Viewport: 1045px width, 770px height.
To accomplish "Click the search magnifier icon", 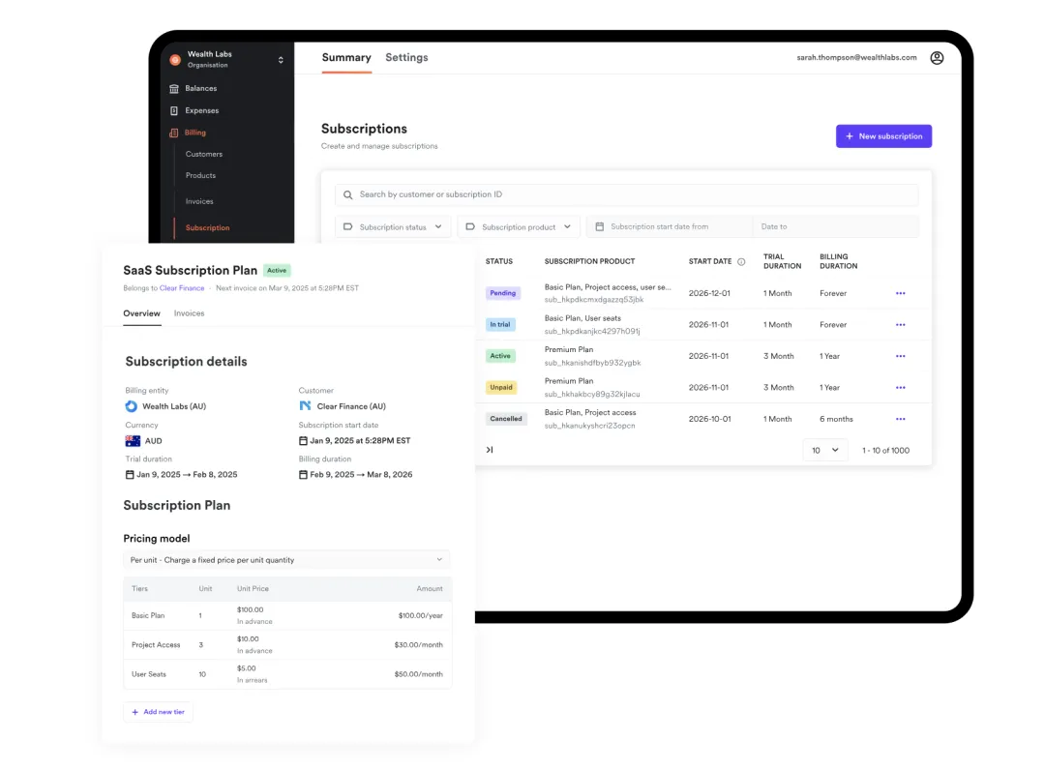I will (348, 195).
